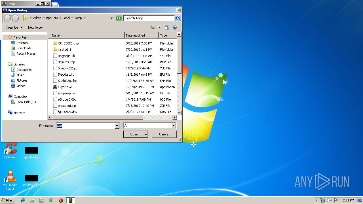The height and width of the screenshot is (204, 363).
Task: Open the change view icon
Action: [153, 27]
